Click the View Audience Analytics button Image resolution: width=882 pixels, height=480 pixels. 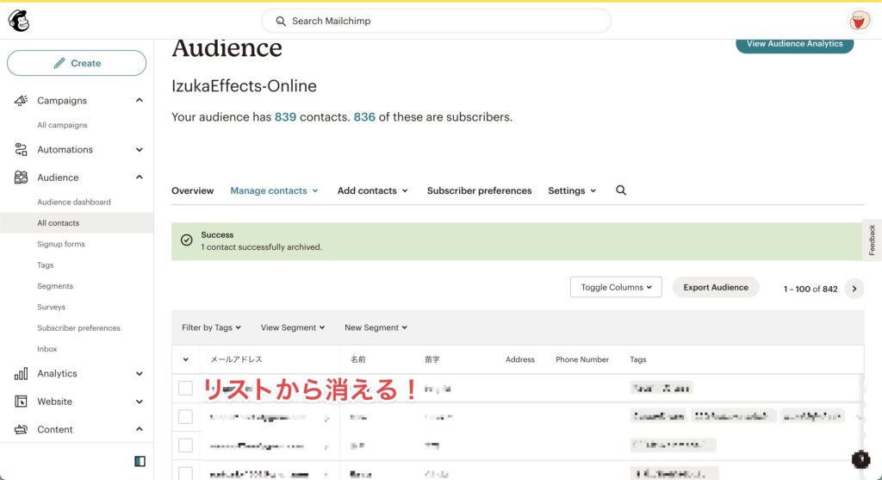coord(794,44)
